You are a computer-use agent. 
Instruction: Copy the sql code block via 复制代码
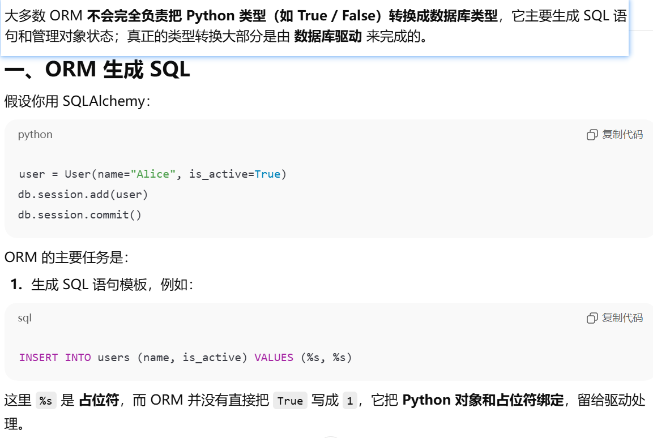pos(614,318)
